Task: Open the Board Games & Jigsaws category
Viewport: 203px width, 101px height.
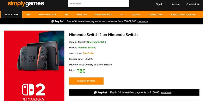Action: (183, 15)
